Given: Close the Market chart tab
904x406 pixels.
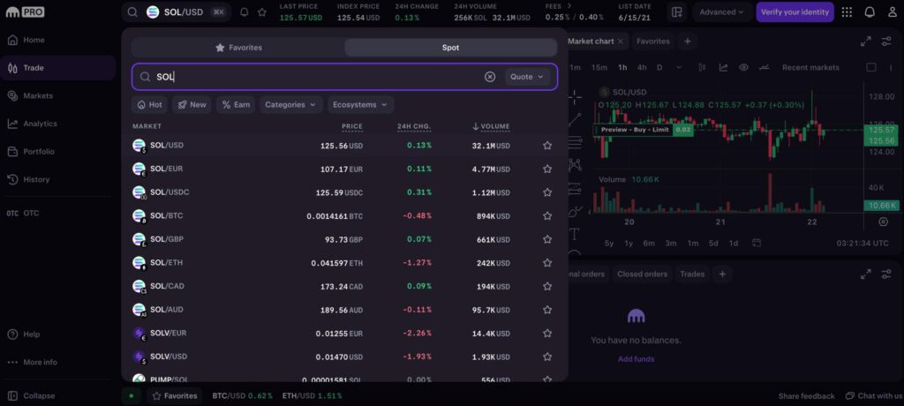Looking at the screenshot, I should point(621,41).
